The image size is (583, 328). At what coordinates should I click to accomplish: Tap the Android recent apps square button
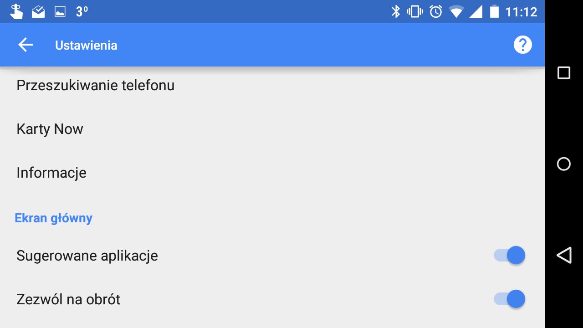point(564,73)
